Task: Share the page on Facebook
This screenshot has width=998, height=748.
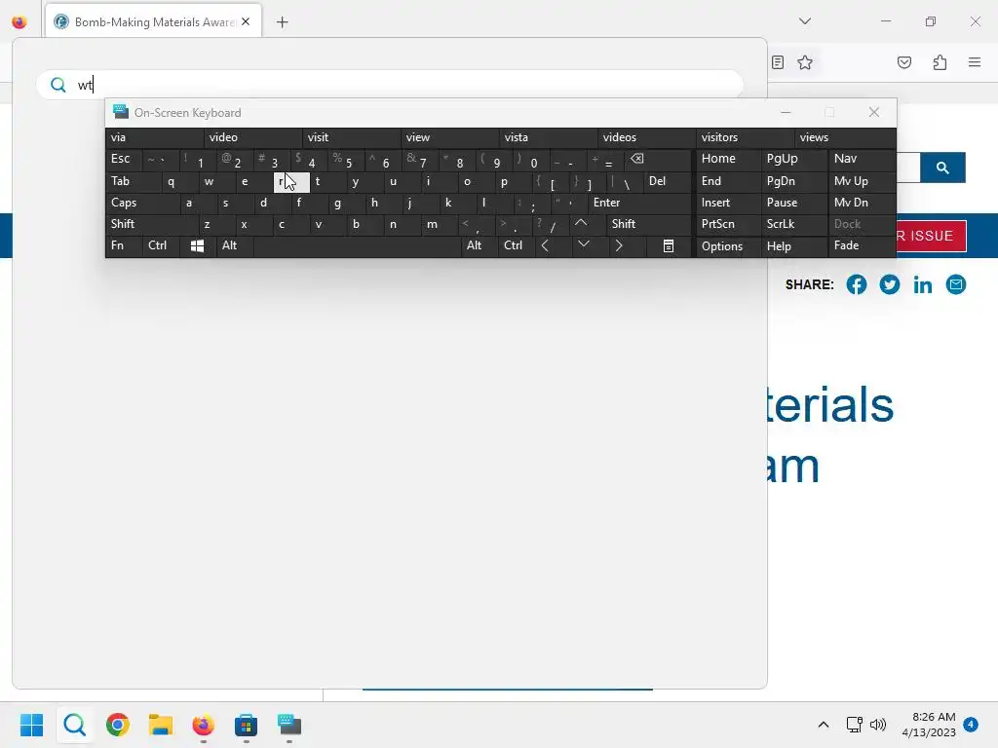Action: click(856, 284)
